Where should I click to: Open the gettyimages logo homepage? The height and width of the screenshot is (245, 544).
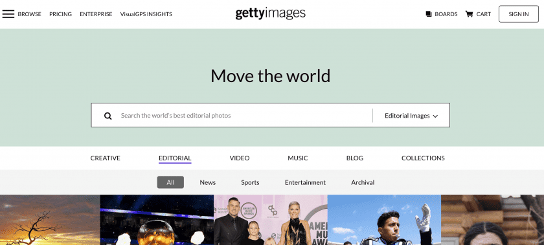pos(270,14)
